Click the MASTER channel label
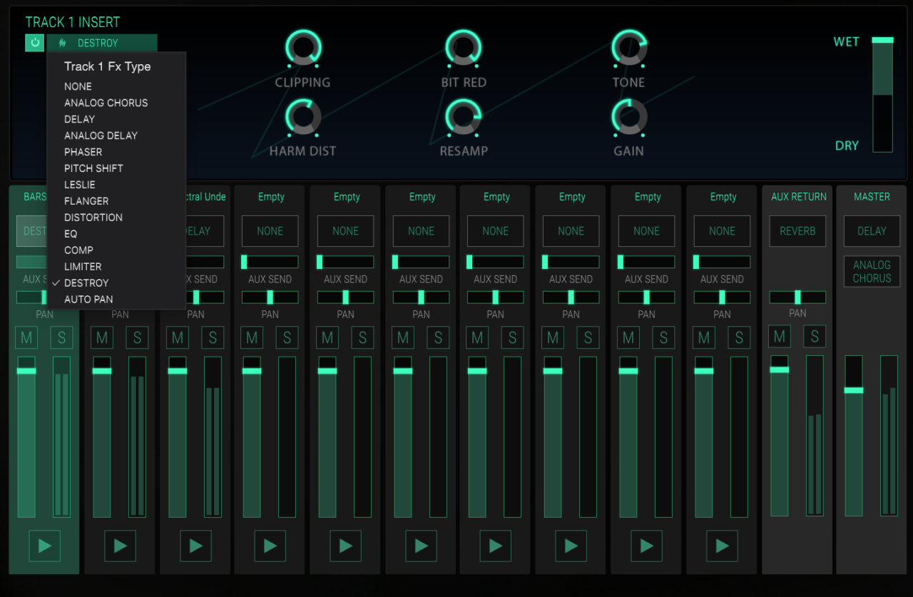The width and height of the screenshot is (913, 597). click(x=872, y=197)
